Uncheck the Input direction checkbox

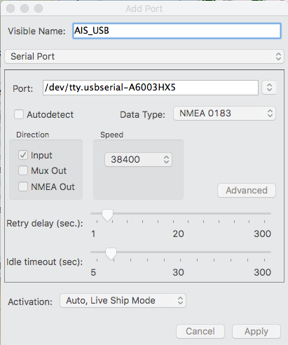point(23,155)
